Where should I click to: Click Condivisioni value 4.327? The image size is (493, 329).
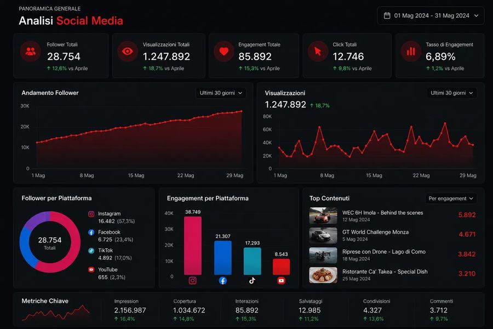click(372, 310)
